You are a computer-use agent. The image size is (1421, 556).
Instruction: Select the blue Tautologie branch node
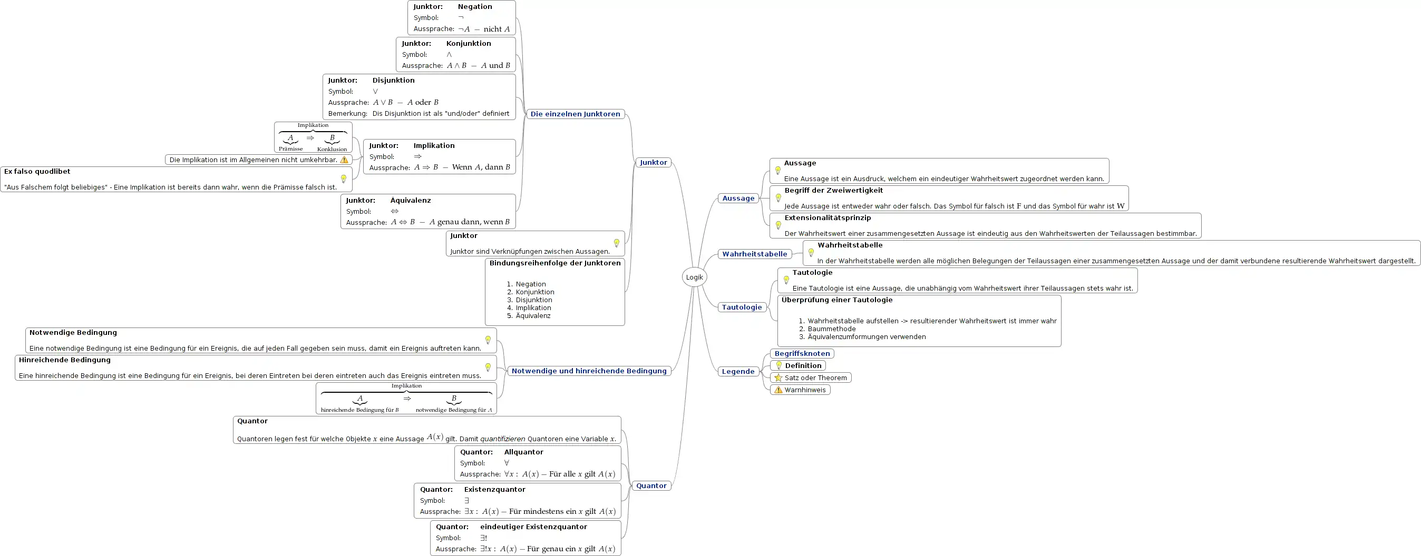coord(742,307)
